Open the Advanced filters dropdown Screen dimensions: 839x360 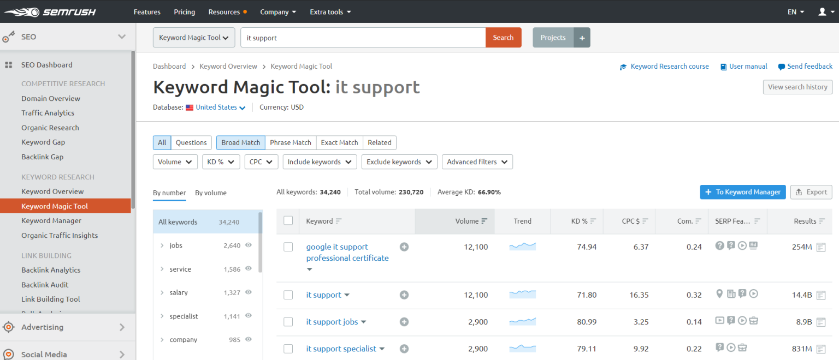pos(477,162)
